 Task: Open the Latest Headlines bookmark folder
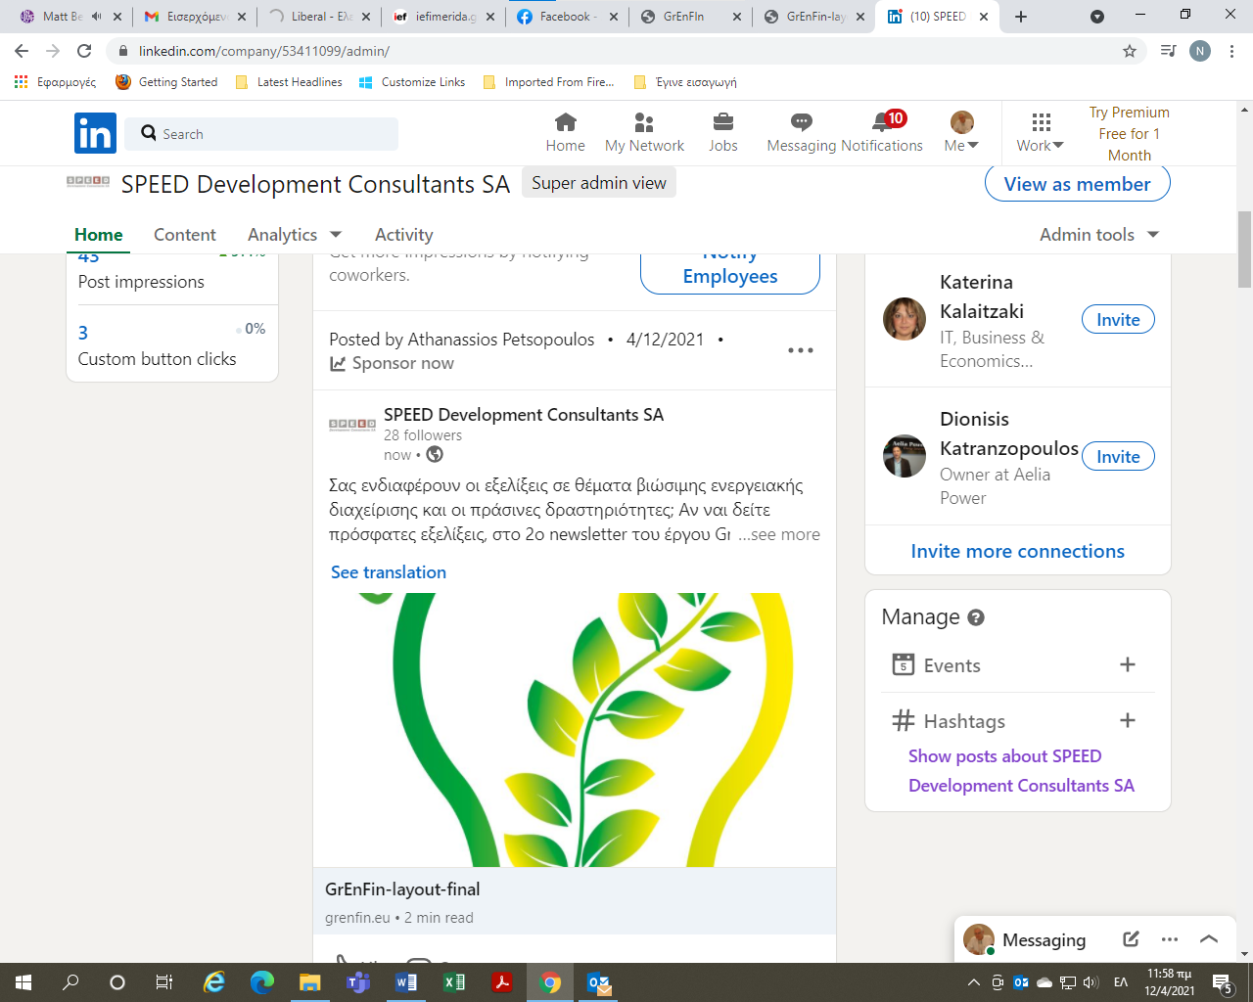point(289,82)
